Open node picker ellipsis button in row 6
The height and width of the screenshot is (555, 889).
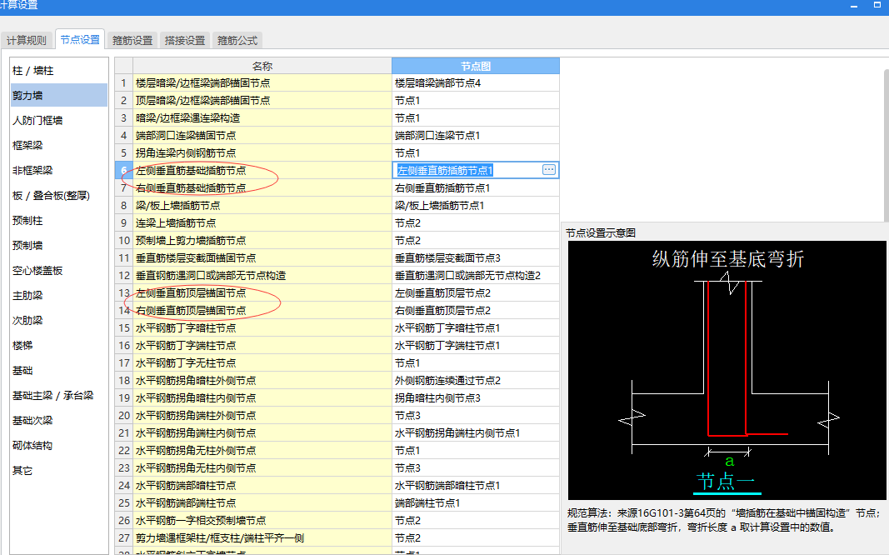click(549, 169)
